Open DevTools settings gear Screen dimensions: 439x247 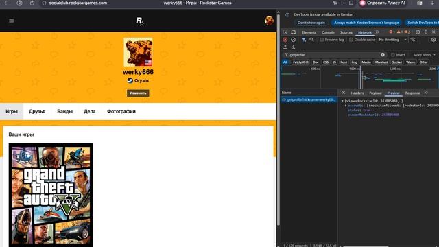click(x=418, y=32)
